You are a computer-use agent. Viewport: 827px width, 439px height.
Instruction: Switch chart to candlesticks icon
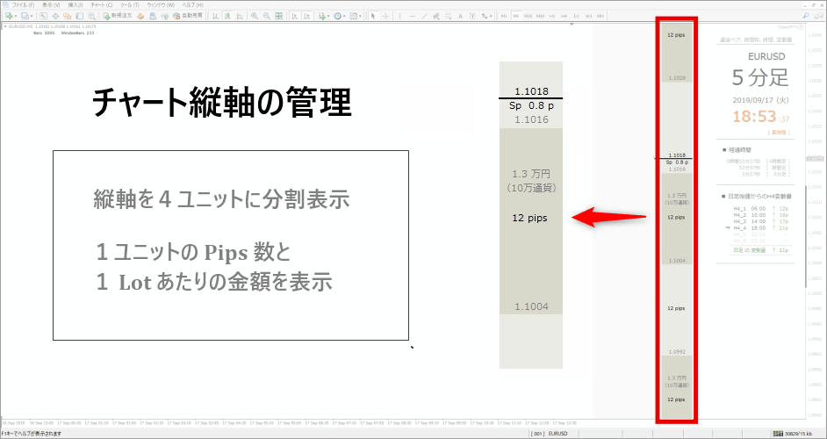(x=228, y=16)
